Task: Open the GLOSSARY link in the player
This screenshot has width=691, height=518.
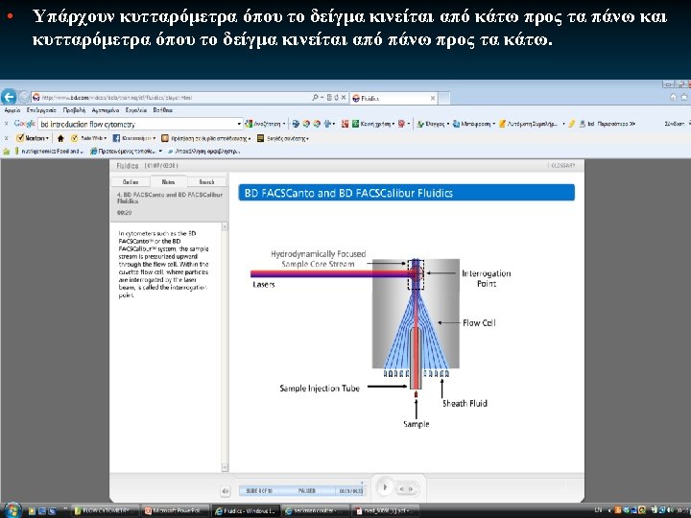Action: coord(562,166)
